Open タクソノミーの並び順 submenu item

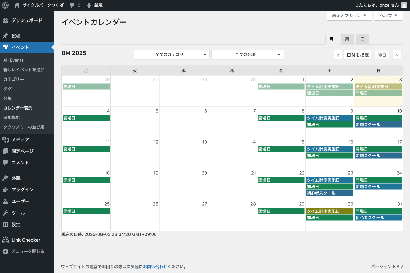tap(24, 127)
